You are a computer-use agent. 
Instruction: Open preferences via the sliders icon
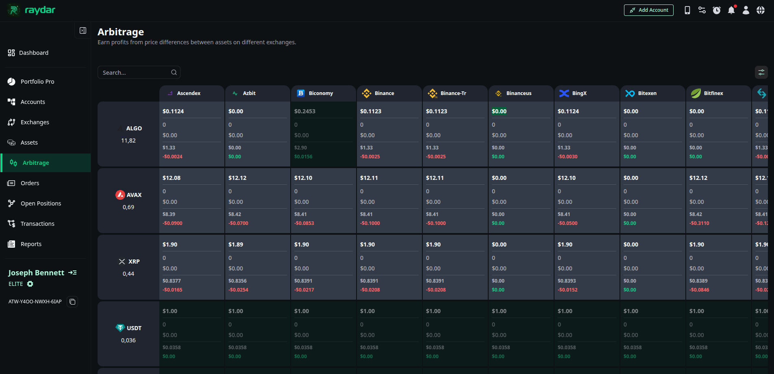click(702, 10)
